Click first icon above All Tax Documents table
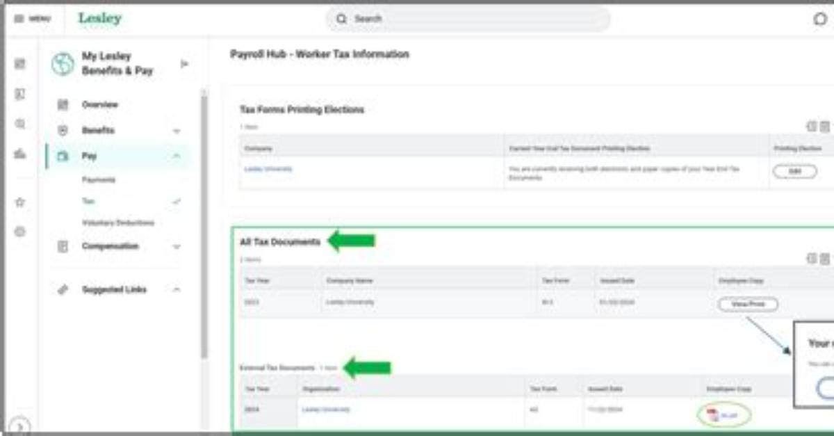This screenshot has height=436, width=834. tap(811, 259)
